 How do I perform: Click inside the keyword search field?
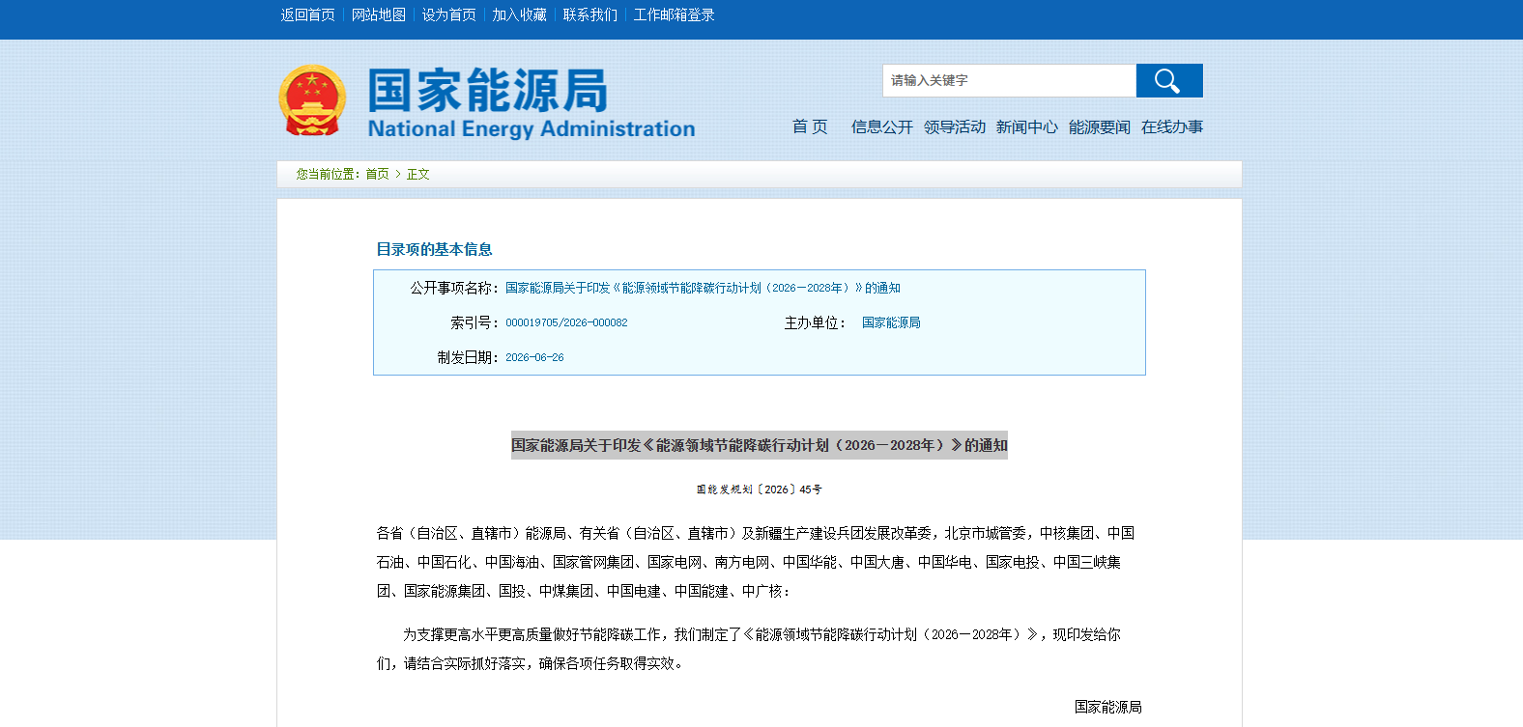(1009, 81)
